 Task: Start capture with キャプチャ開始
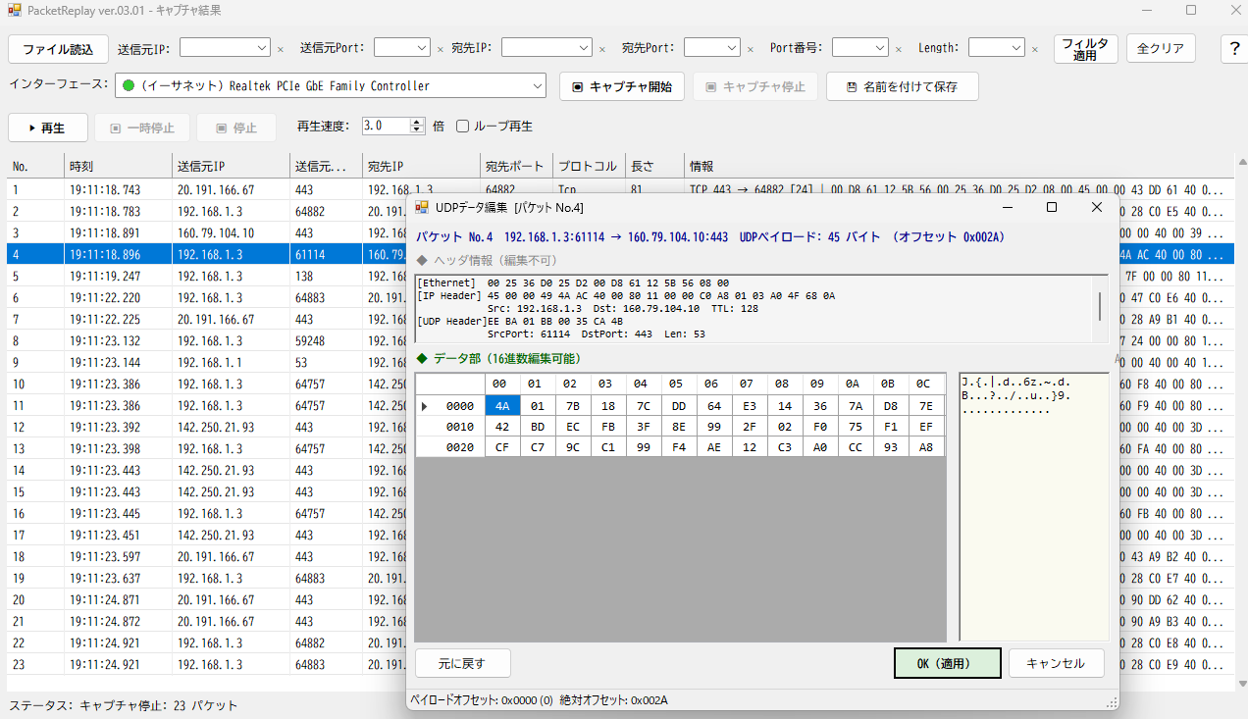coord(622,86)
